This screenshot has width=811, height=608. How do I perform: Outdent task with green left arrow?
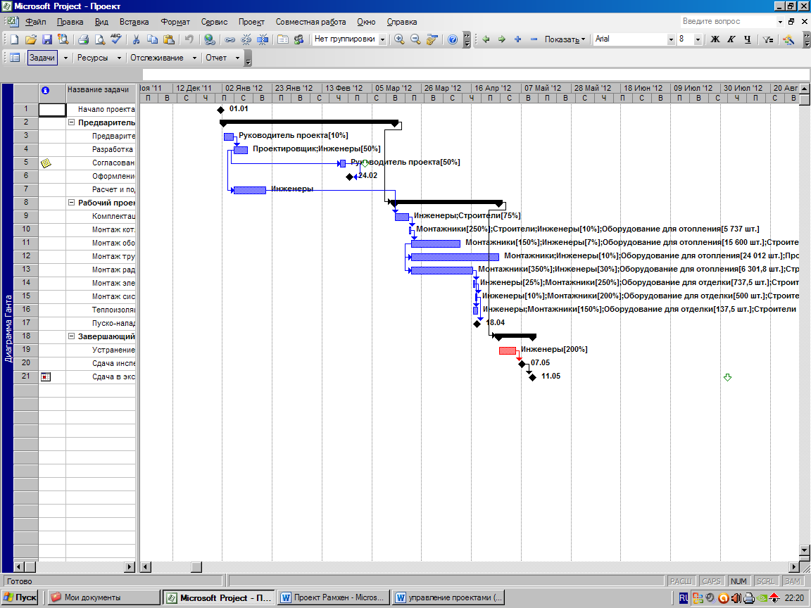point(486,39)
